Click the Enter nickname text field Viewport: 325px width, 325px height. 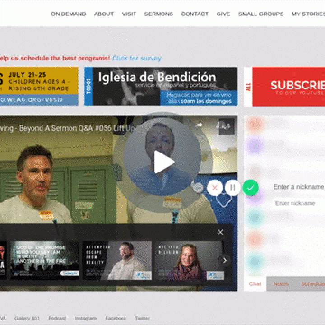(299, 204)
